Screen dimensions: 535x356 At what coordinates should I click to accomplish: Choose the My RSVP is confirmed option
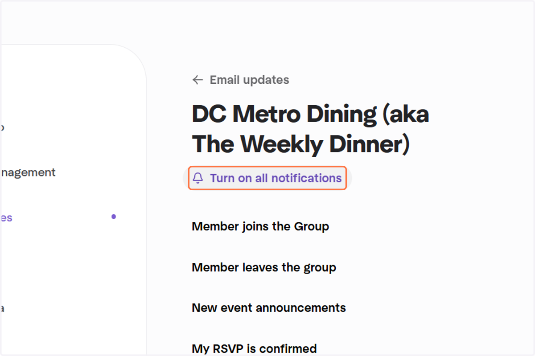[254, 348]
